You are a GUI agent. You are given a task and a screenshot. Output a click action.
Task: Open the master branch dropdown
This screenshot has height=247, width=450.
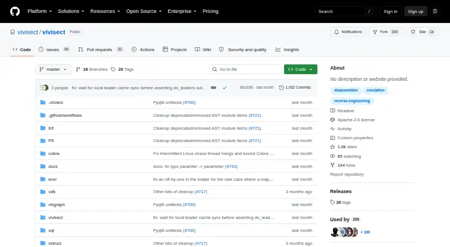pyautogui.click(x=53, y=70)
